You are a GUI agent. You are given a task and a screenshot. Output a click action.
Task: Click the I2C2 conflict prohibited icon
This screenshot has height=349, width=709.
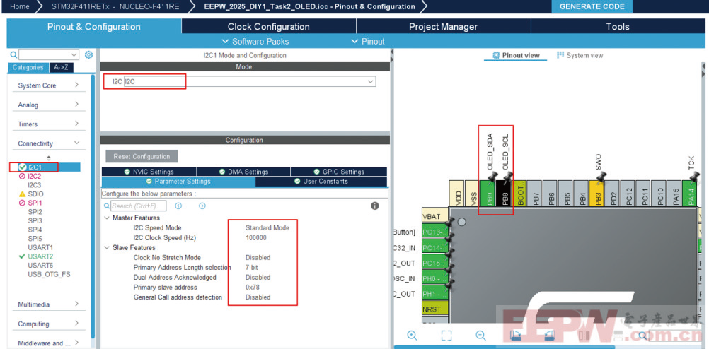pyautogui.click(x=22, y=176)
